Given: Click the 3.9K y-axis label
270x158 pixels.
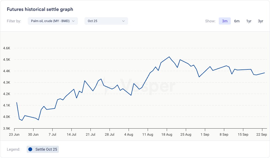Looking at the screenshot, I should 7,128.
